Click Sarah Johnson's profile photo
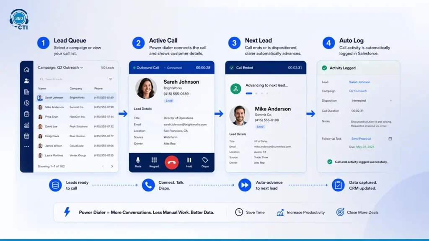The image size is (429, 241). (x=146, y=88)
